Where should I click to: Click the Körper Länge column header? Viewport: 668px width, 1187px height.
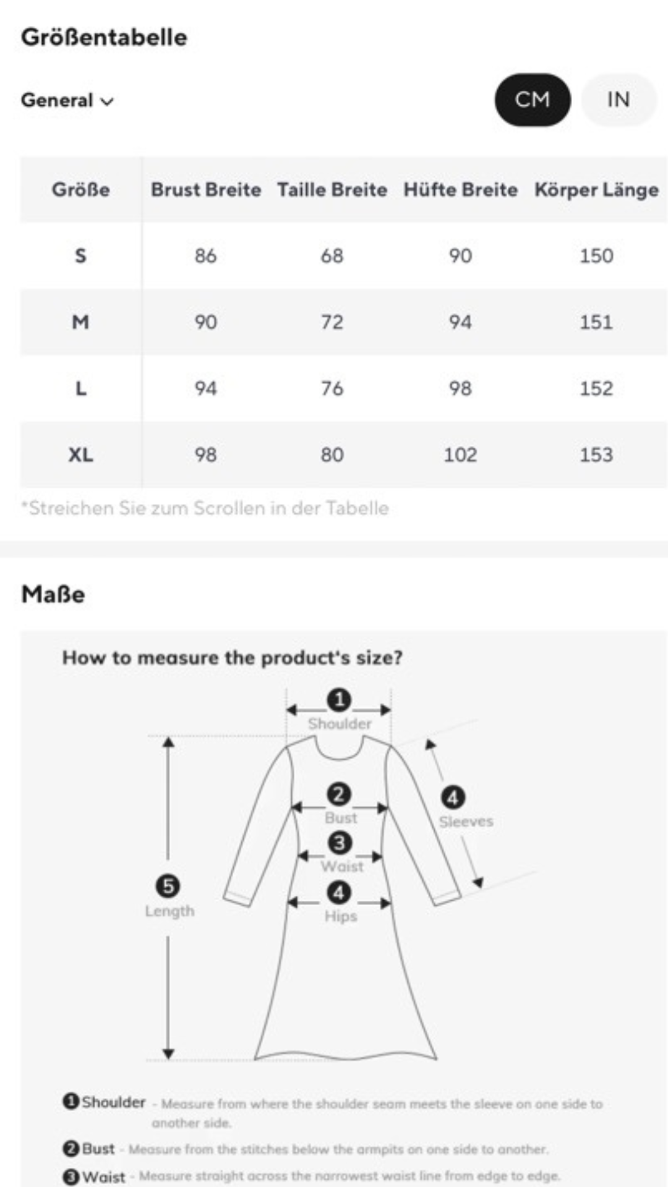[x=596, y=189]
